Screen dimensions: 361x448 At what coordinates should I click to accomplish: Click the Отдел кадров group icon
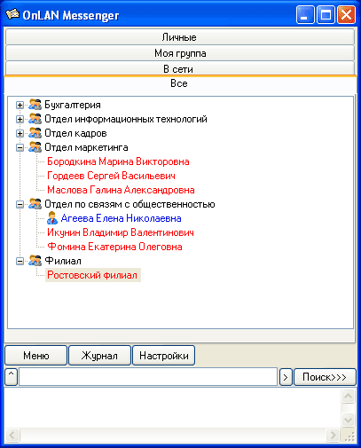[x=35, y=133]
